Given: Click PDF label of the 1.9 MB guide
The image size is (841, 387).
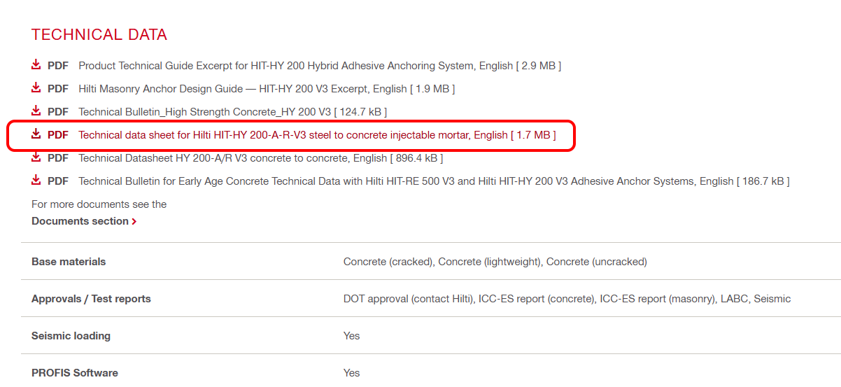Looking at the screenshot, I should click(58, 89).
